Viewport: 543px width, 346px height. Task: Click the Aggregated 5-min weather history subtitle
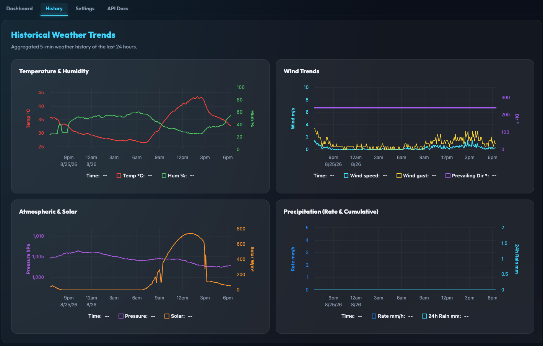coord(74,47)
